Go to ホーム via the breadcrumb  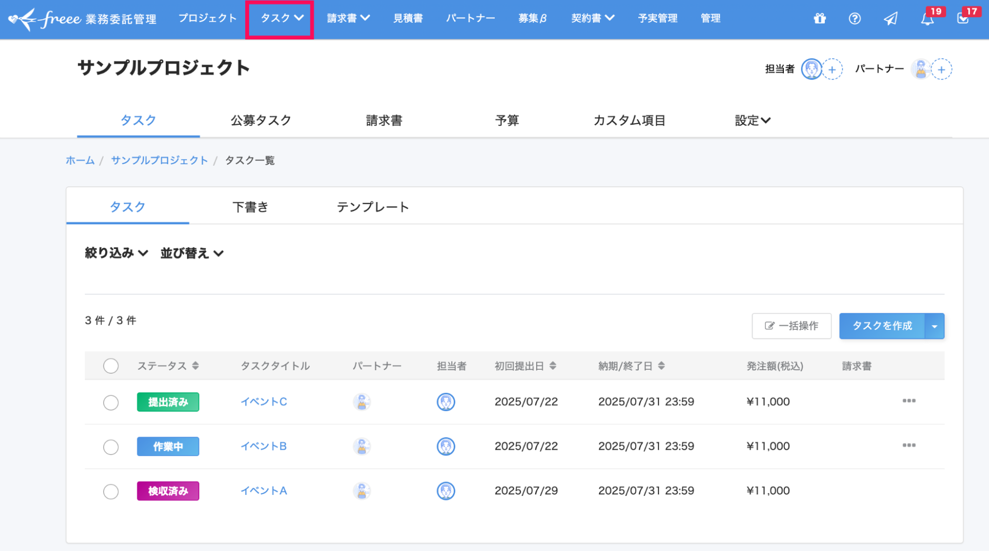pos(80,161)
